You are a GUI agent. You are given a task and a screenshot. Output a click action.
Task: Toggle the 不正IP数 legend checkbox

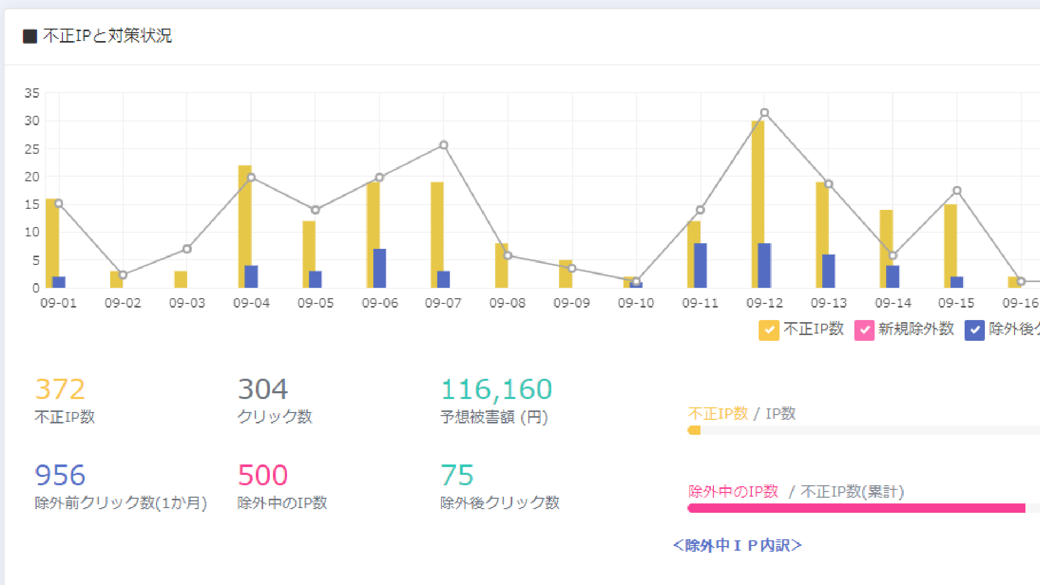[769, 330]
